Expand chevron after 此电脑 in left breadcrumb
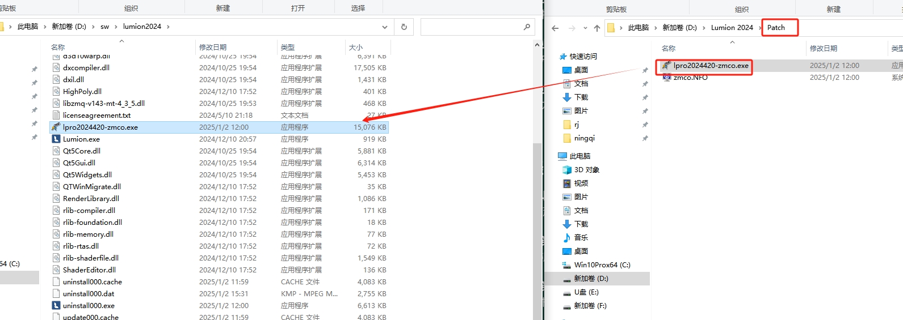This screenshot has width=903, height=320. tap(45, 27)
